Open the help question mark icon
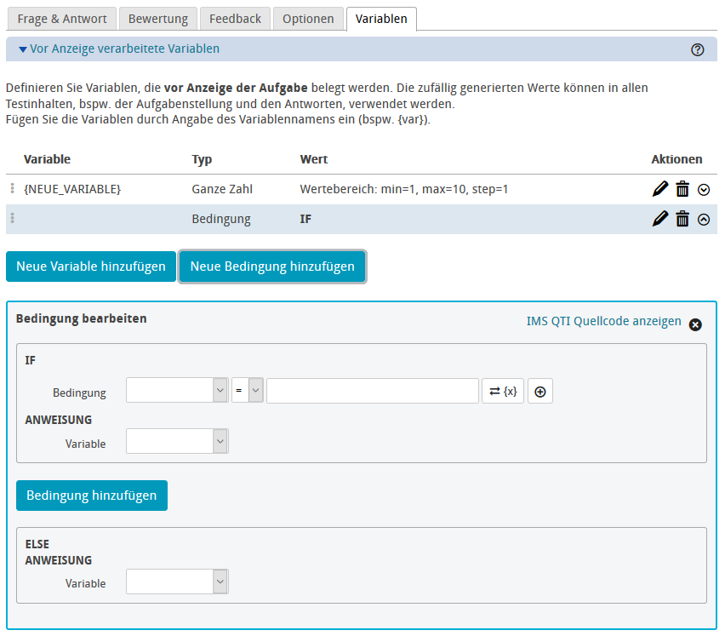Viewport: 725px width, 636px height. (698, 49)
